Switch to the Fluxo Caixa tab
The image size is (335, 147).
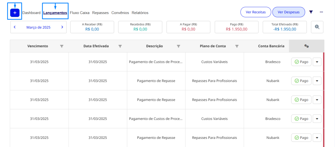80,13
